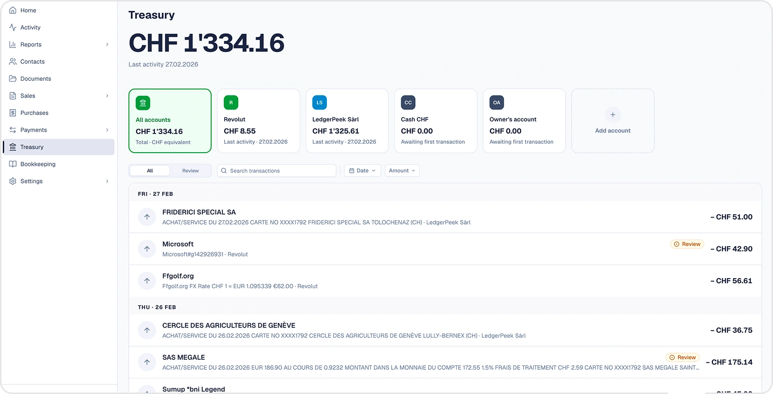Click the outgoing arrow icon beside Microsoft
Image resolution: width=773 pixels, height=394 pixels.
[147, 249]
